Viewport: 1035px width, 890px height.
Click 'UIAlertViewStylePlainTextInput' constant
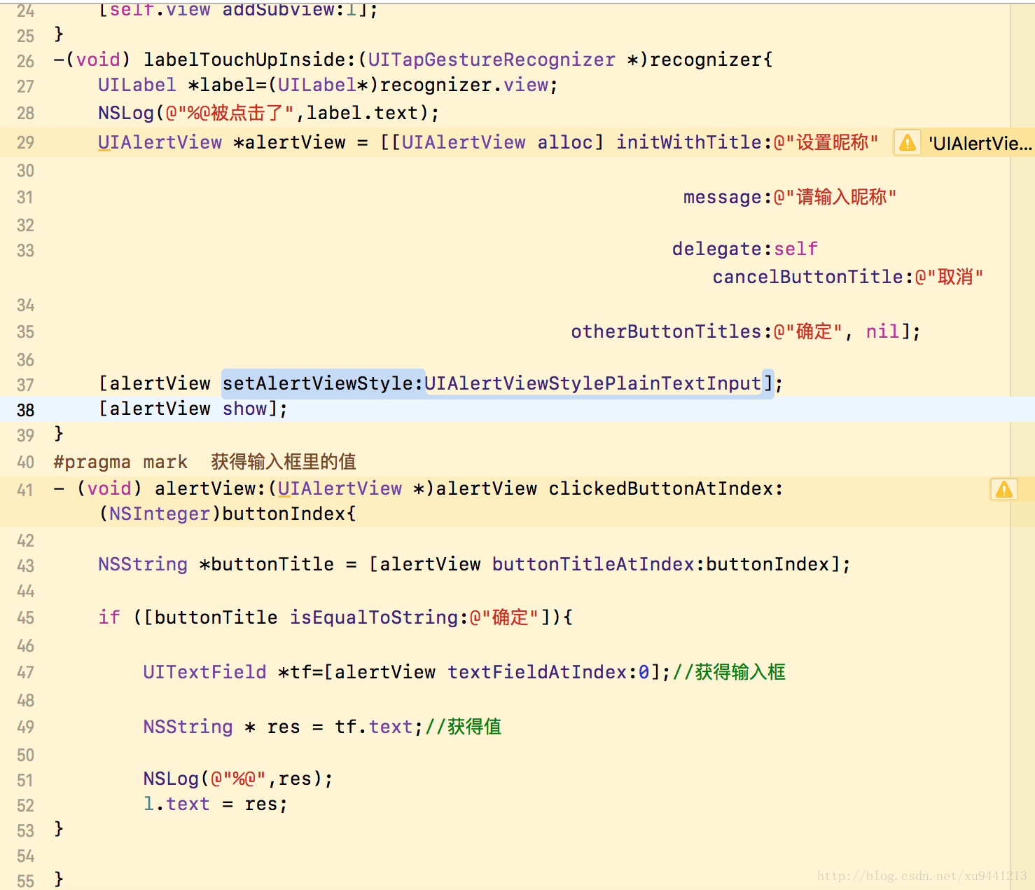[x=592, y=383]
